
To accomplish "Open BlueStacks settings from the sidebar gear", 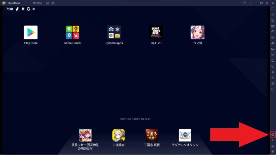I will click(273, 134).
